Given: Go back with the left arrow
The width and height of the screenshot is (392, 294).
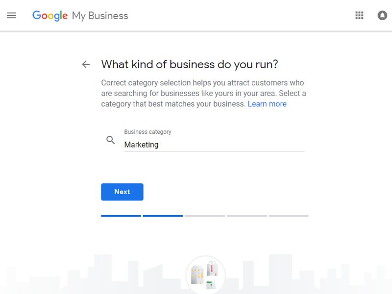Looking at the screenshot, I should [86, 64].
